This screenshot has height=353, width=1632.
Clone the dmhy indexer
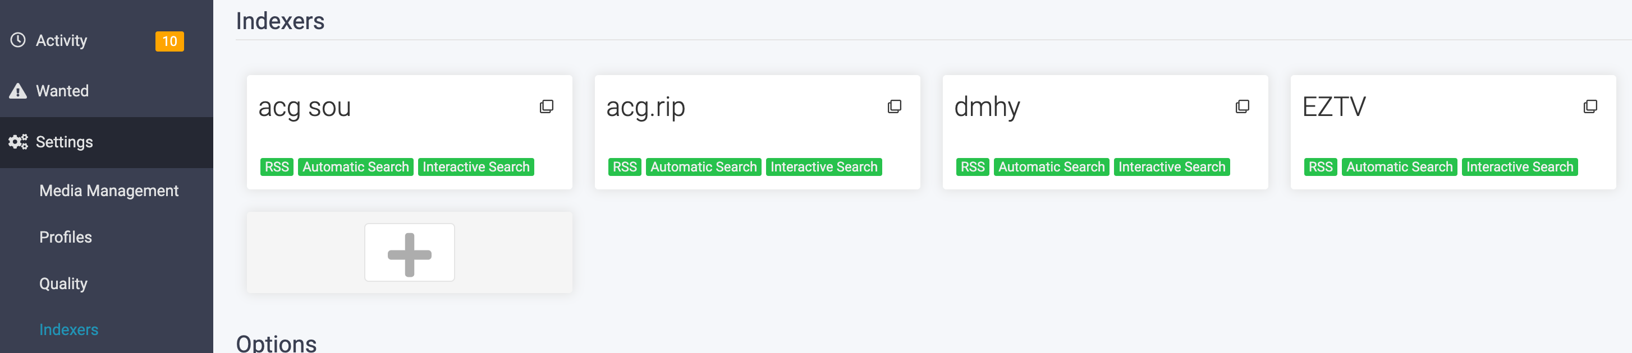click(1242, 106)
